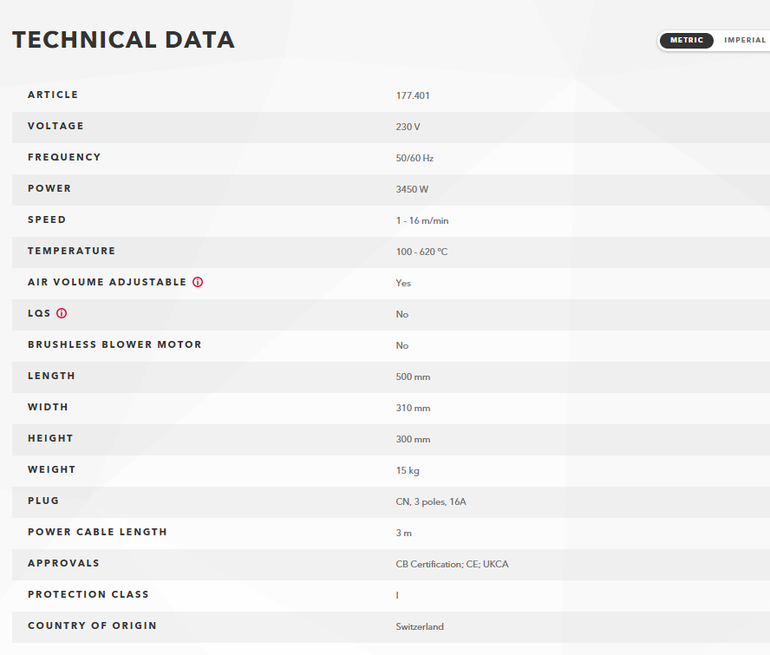Click info icon beside Air Volume Adjustable
This screenshot has height=655, width=770.
pos(198,282)
